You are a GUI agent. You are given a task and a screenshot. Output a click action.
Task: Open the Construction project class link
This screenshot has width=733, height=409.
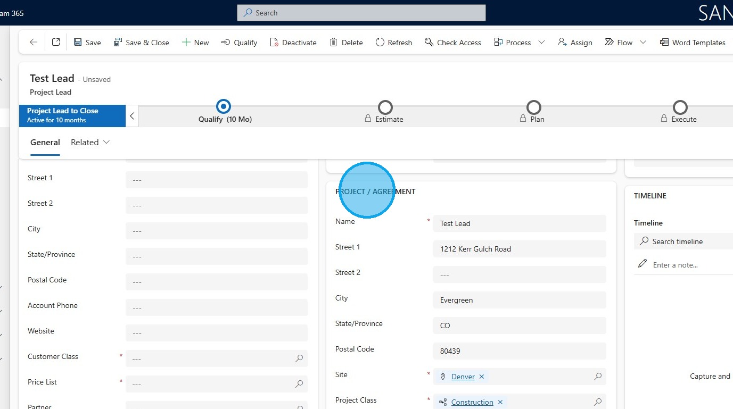click(472, 402)
